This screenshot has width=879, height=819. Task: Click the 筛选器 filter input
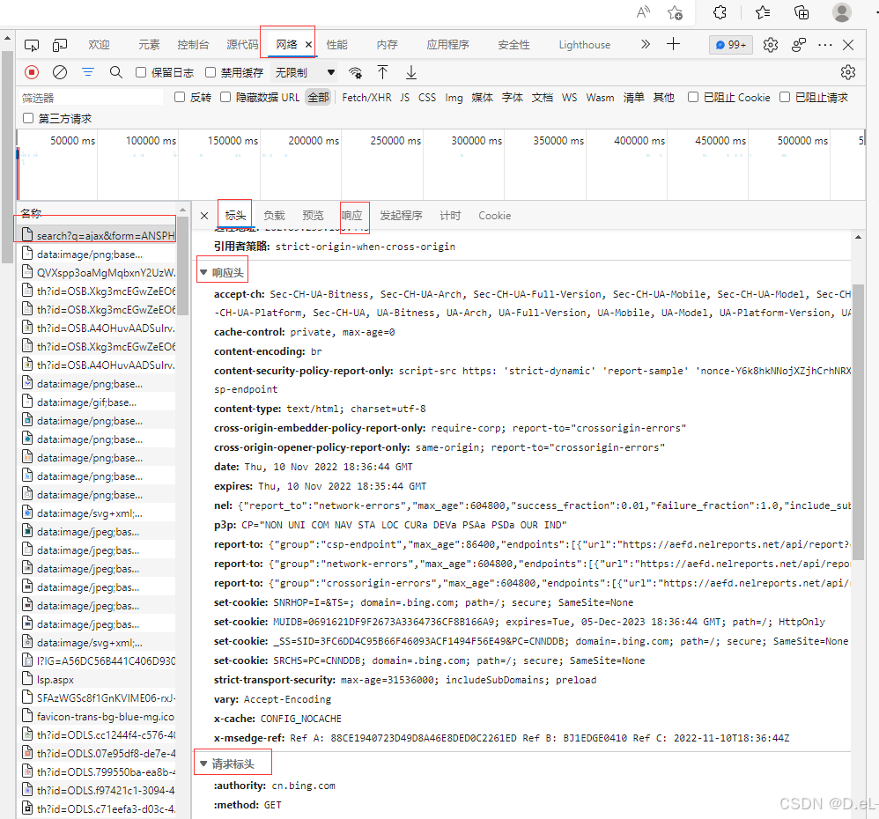click(x=91, y=98)
